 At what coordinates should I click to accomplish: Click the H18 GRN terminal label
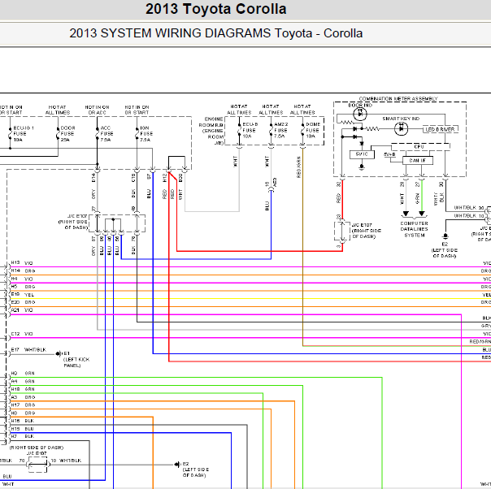pyautogui.click(x=23, y=390)
